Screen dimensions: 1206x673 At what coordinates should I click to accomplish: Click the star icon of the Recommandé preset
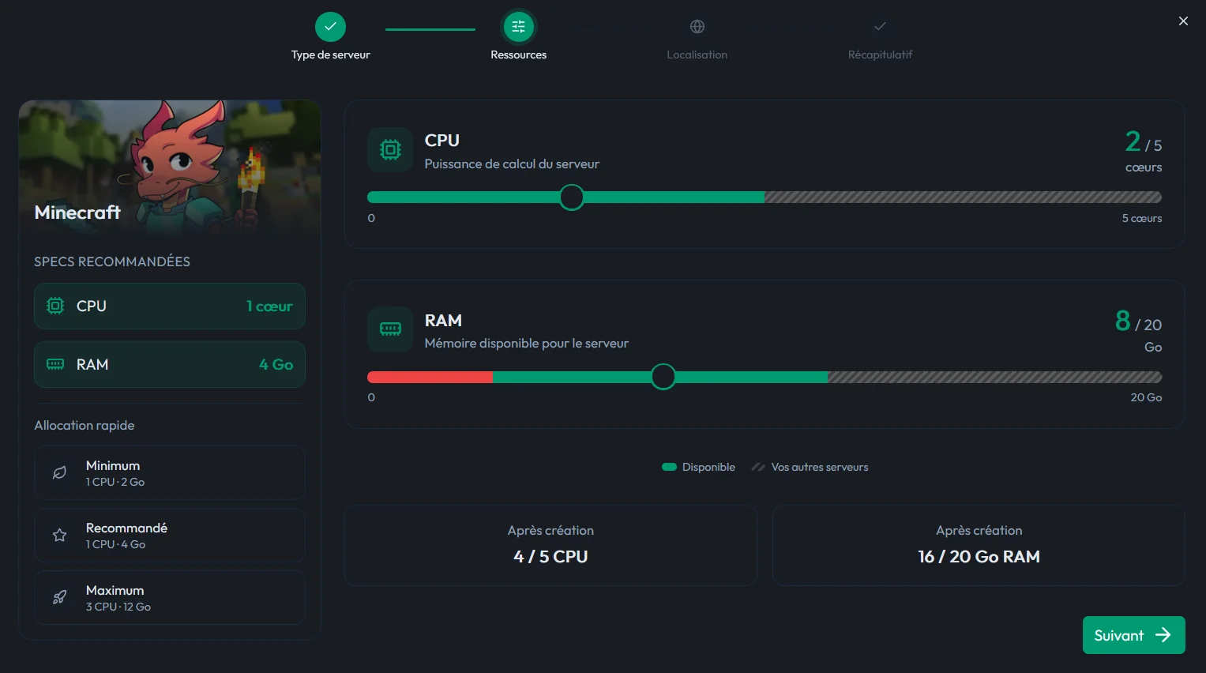coord(59,535)
